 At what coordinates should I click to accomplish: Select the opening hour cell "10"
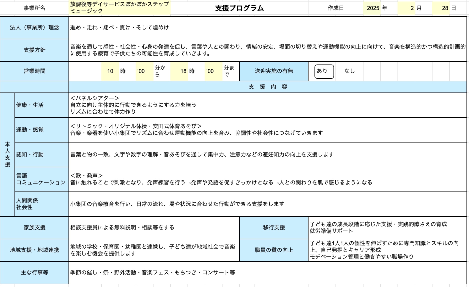[x=110, y=71]
